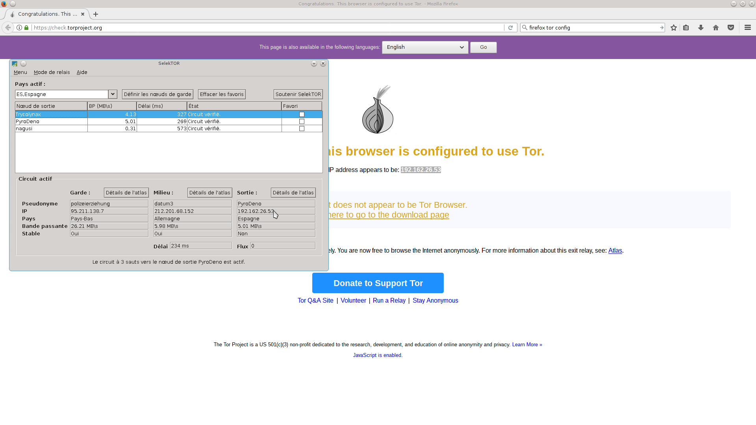
Task: Open the SelekTOR Menu menu
Action: point(20,72)
